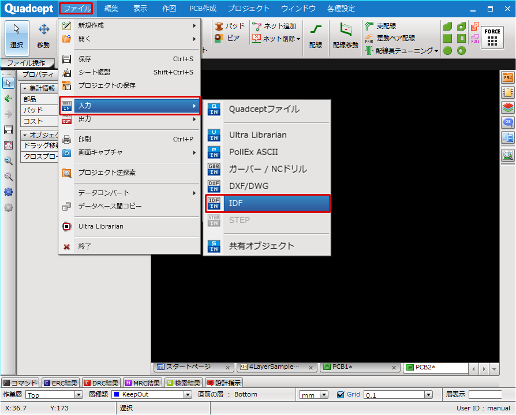Screen dimensions: 516x415
Task: Start the 配線 routing tool
Action: (x=316, y=38)
